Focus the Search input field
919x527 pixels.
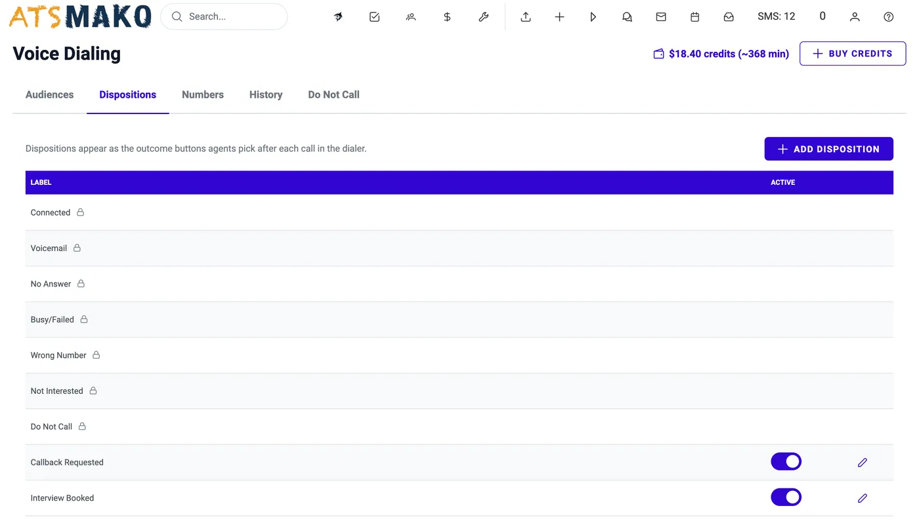224,17
